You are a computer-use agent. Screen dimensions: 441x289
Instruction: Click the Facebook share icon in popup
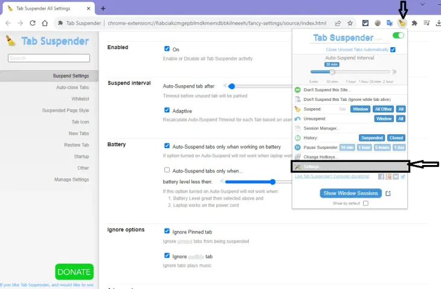[x=381, y=177]
